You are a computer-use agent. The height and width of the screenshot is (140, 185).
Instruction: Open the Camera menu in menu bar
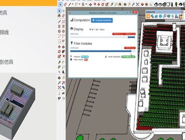tap(73, 0)
